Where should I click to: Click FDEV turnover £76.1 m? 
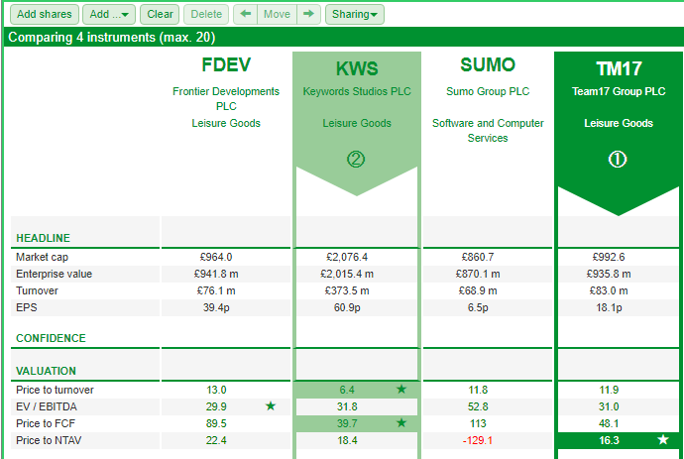[x=216, y=290]
